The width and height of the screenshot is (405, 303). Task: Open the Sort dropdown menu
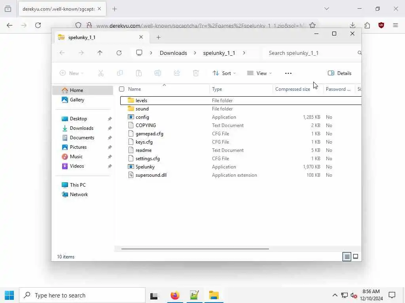click(224, 73)
